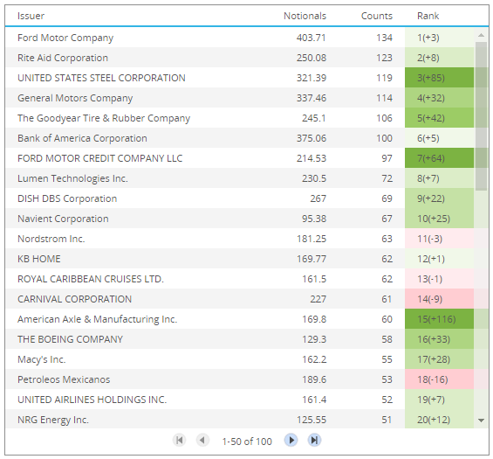Click notional value 403.71
493x459 pixels.
pos(312,38)
